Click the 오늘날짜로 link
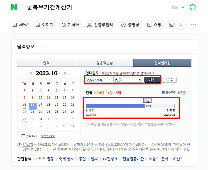The image size is (208, 170). tap(48, 136)
